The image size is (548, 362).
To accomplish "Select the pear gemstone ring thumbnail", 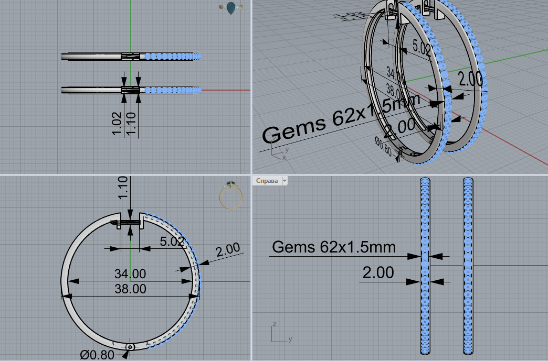I will point(230,8).
